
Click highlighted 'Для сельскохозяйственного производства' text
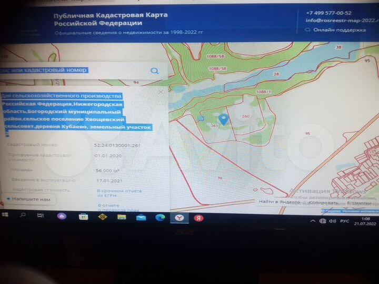[x=62, y=96]
